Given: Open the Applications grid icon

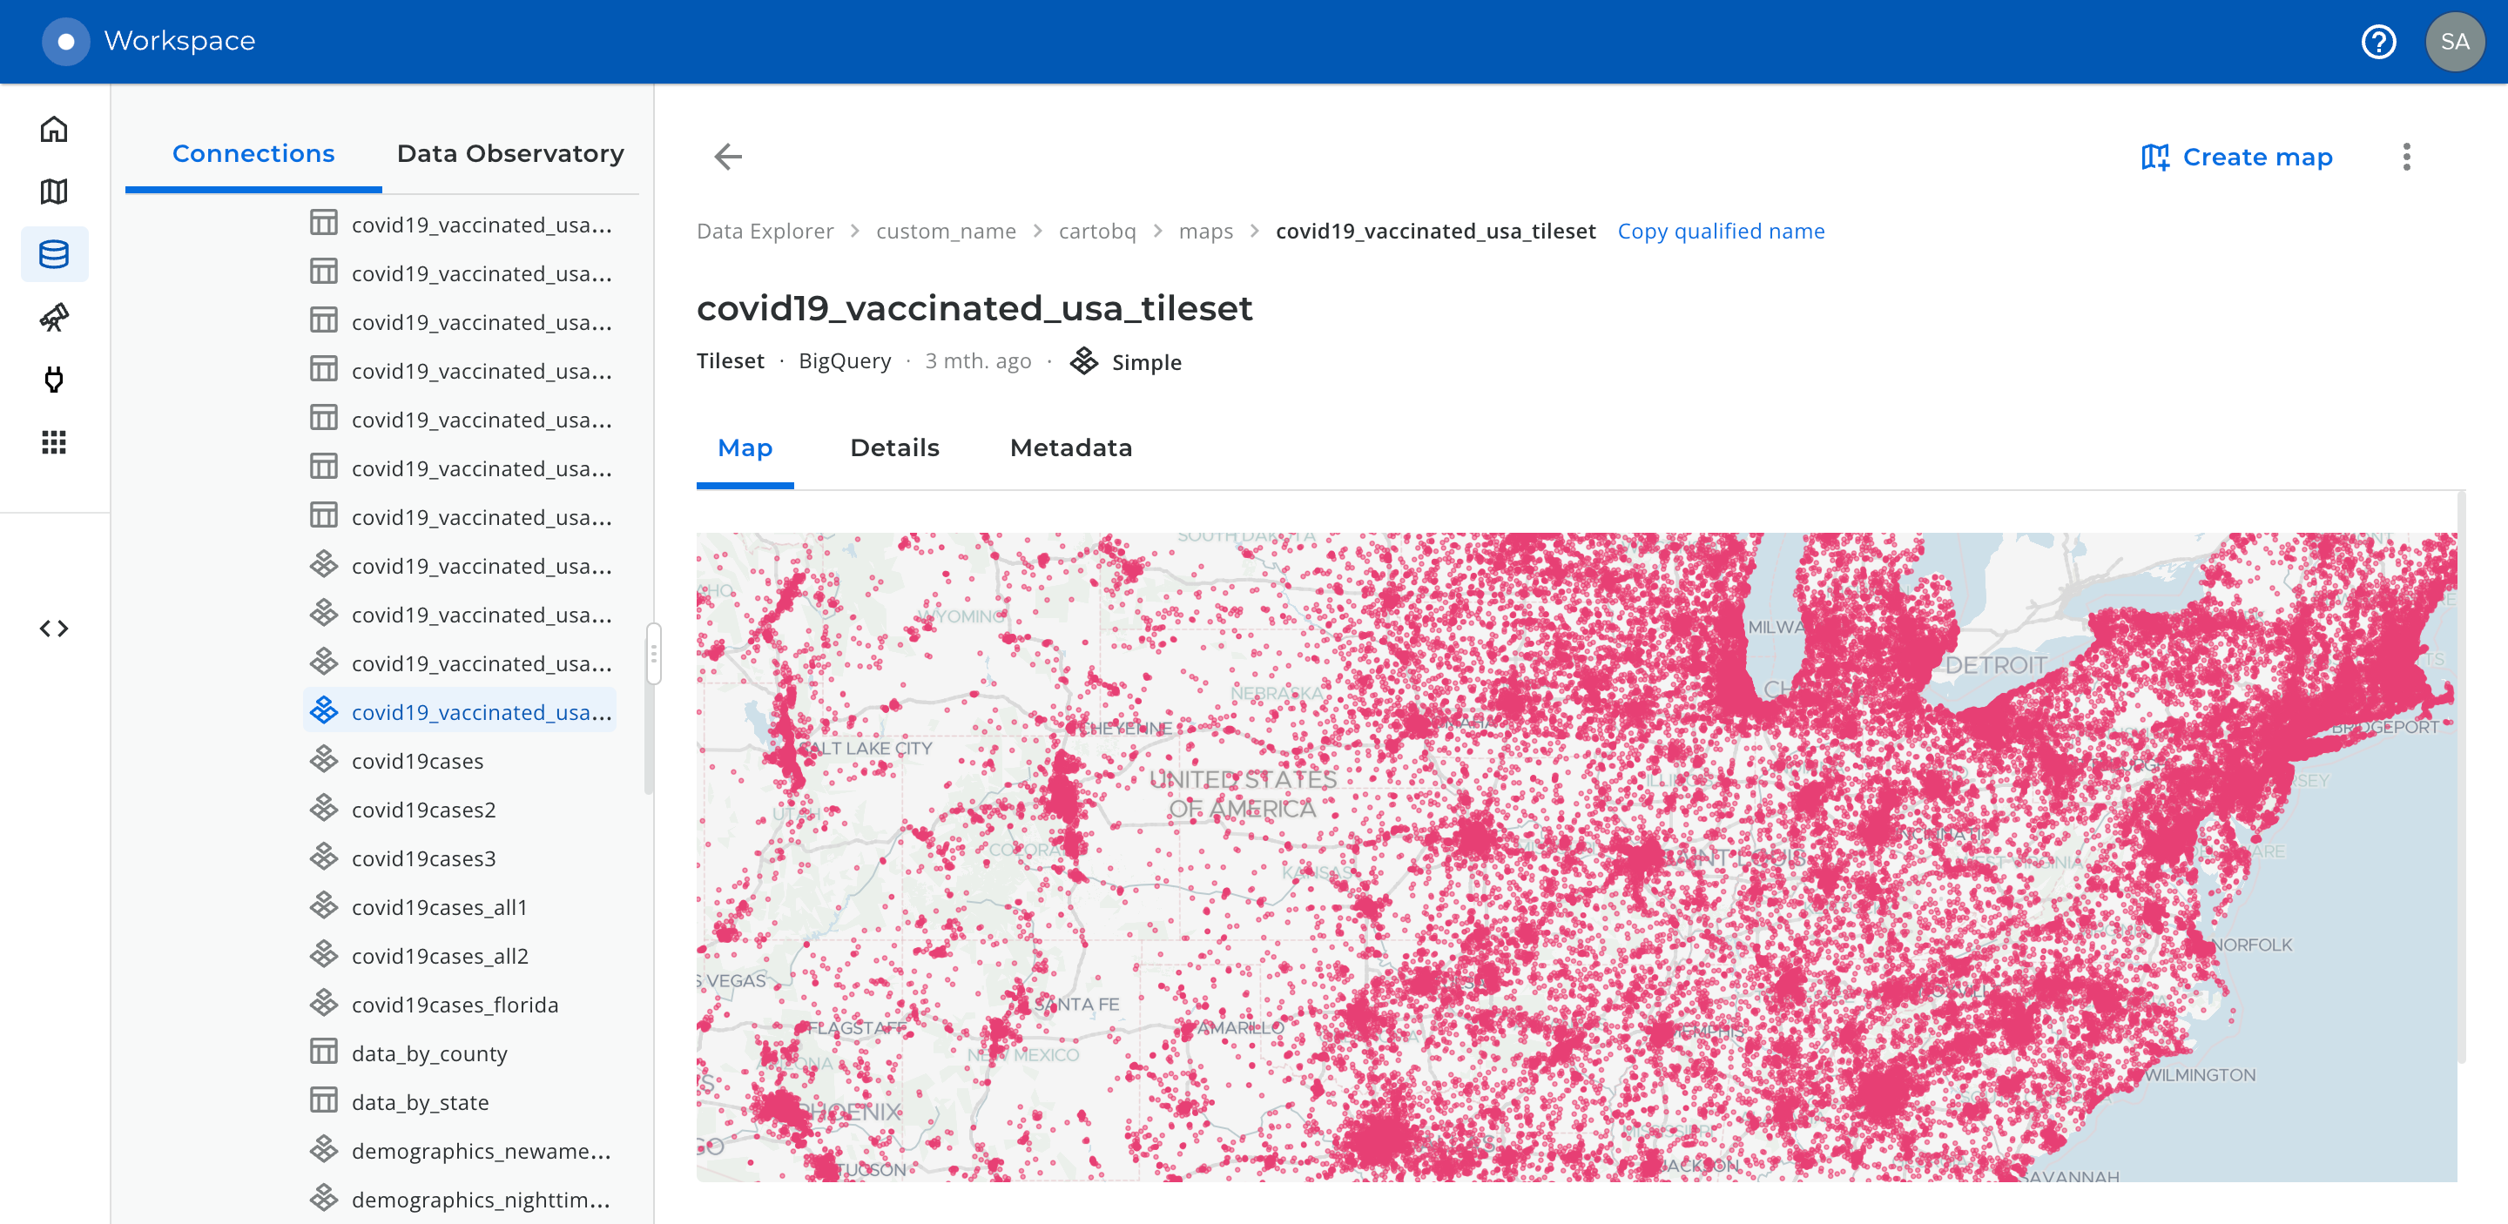Looking at the screenshot, I should 55,443.
